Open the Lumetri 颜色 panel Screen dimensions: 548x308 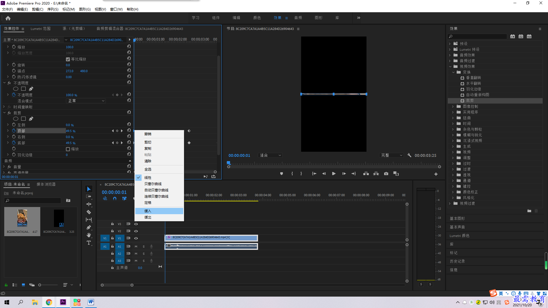[x=460, y=236]
